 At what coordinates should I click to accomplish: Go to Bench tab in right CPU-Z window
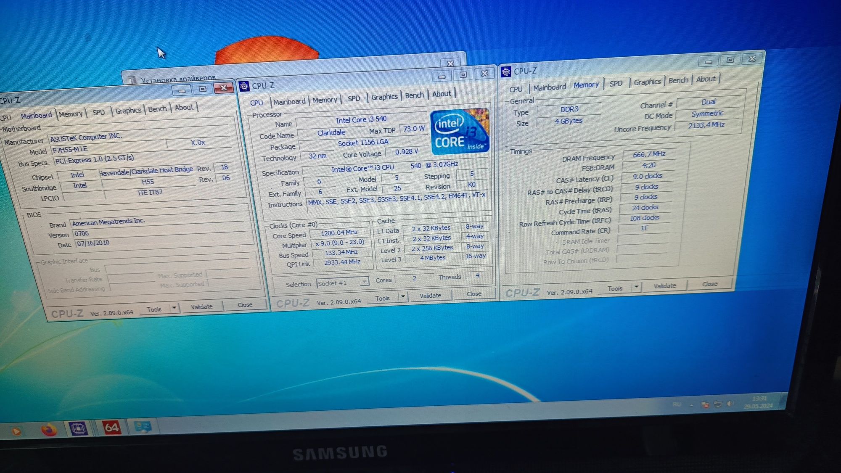(678, 80)
